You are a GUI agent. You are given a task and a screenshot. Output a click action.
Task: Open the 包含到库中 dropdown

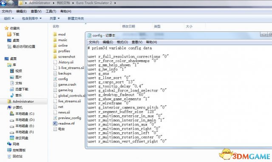32,18
